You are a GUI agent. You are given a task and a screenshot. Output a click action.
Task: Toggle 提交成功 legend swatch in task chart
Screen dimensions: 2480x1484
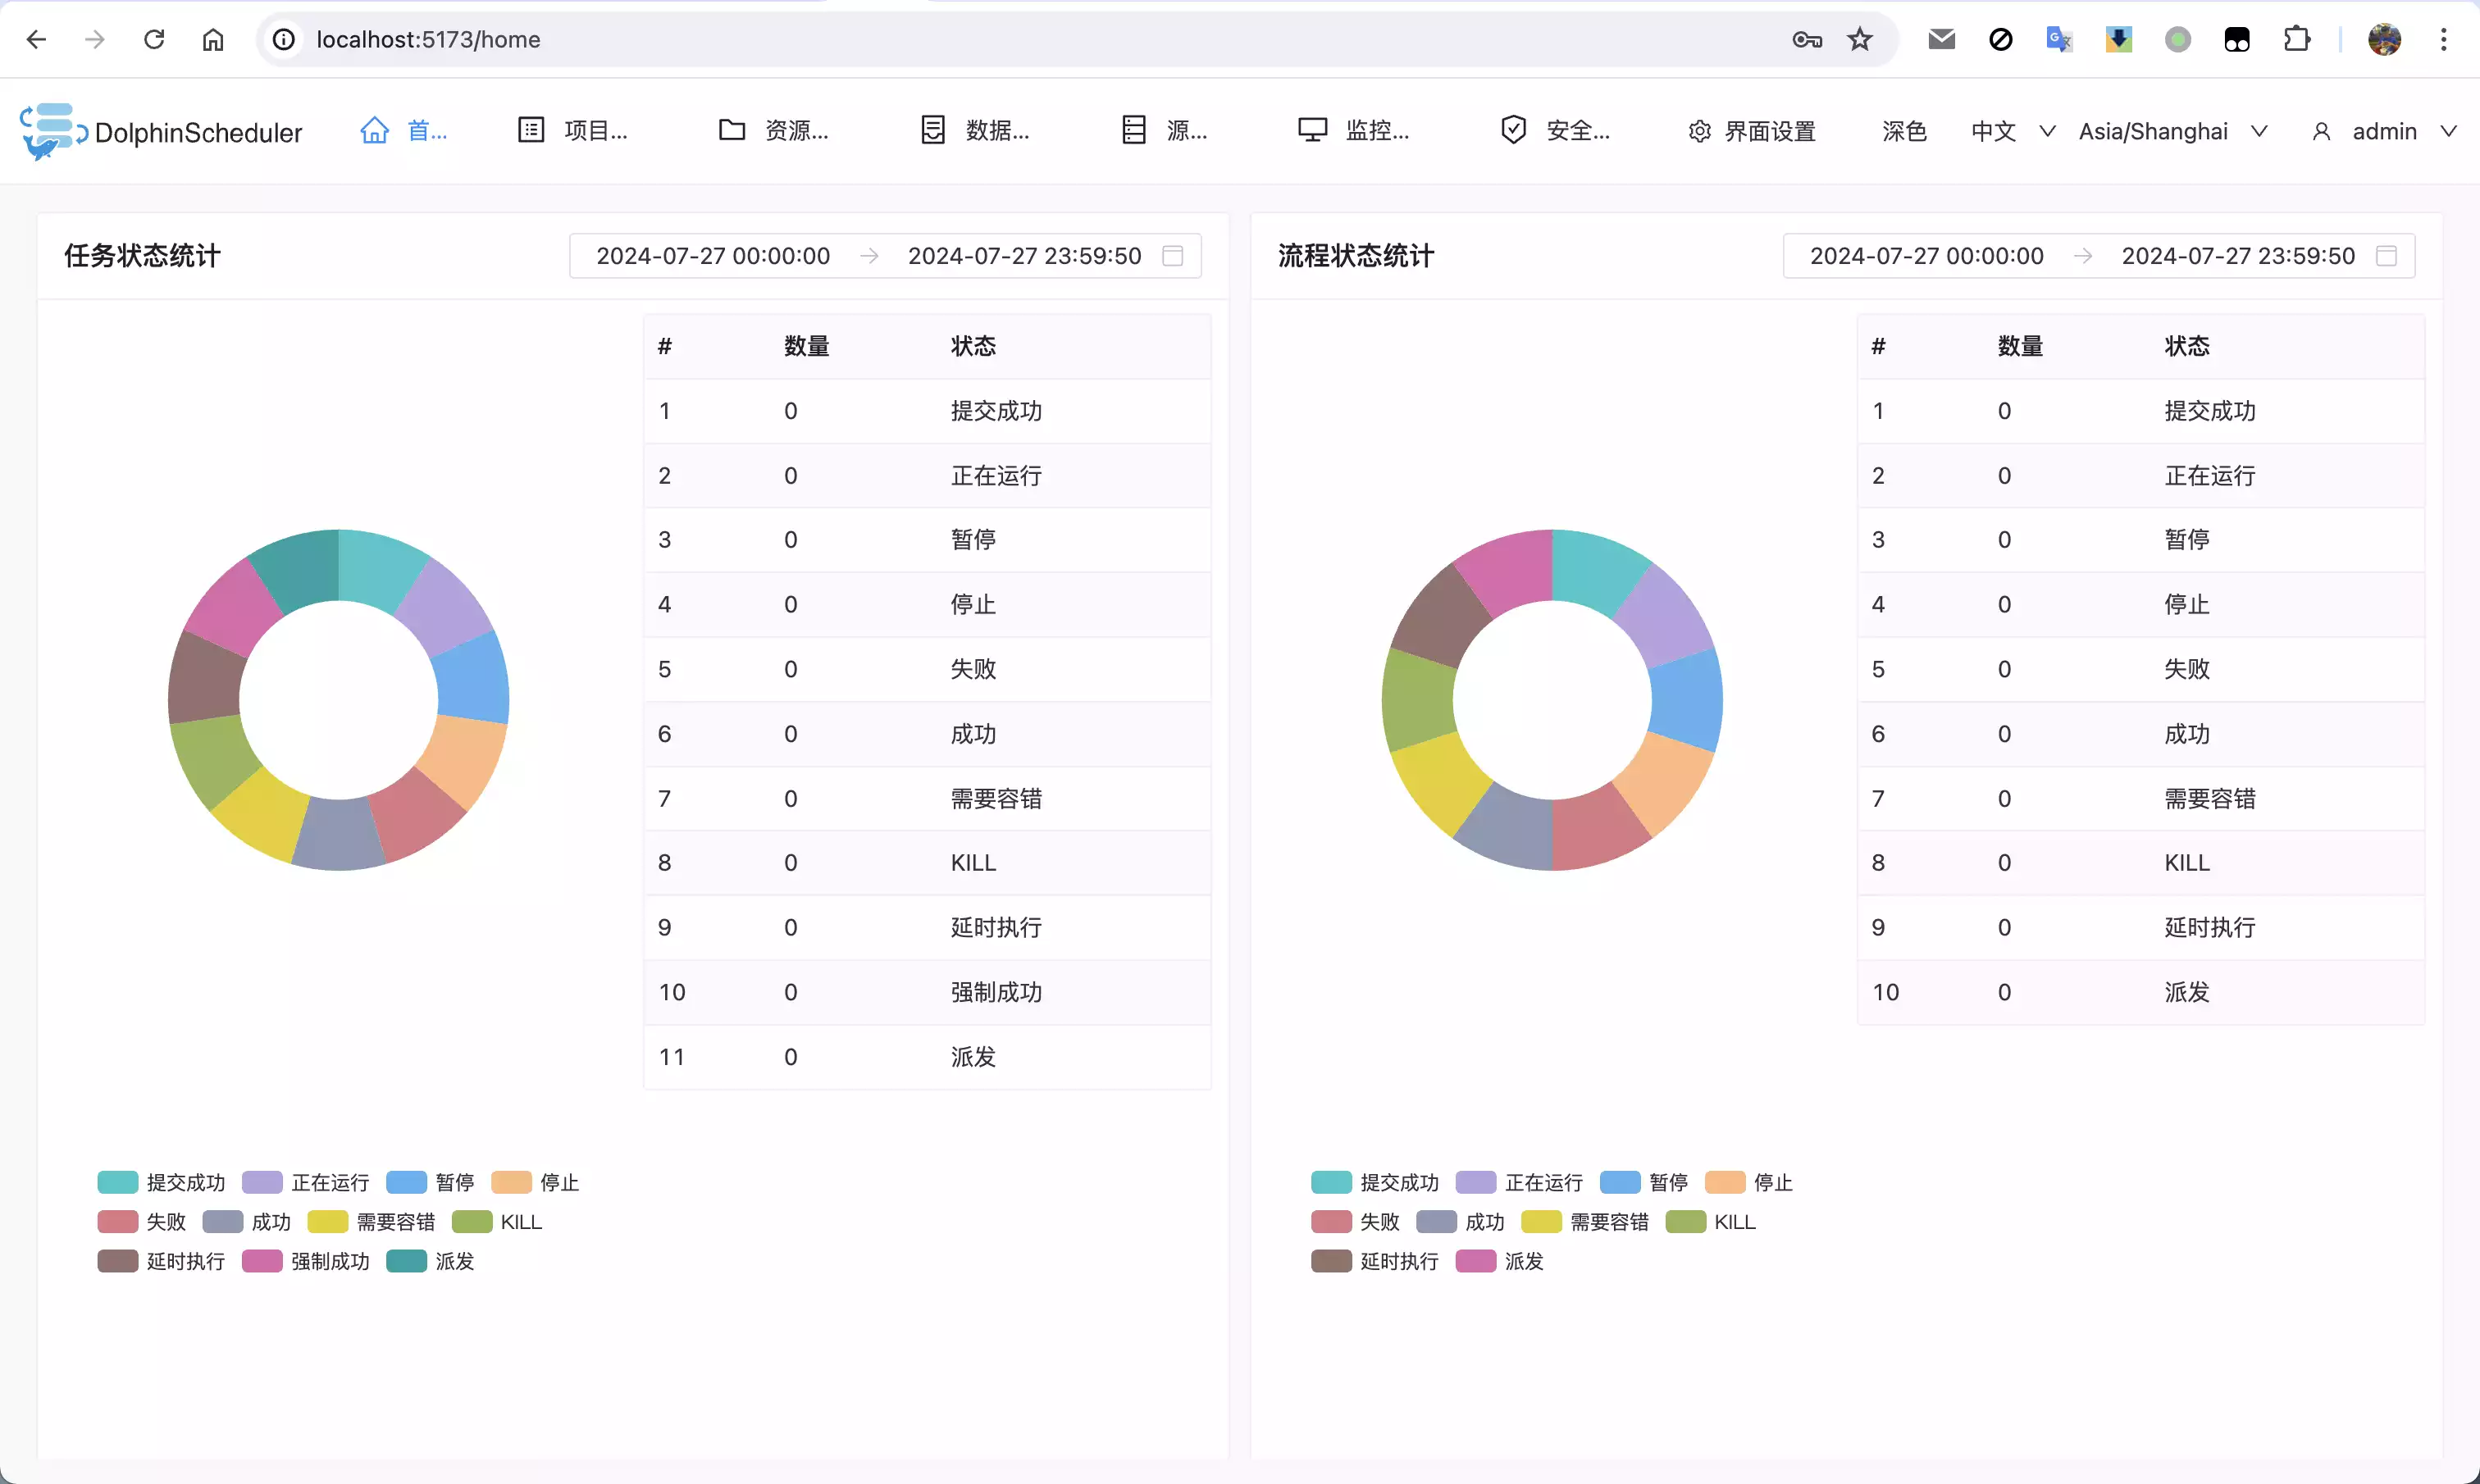point(117,1182)
